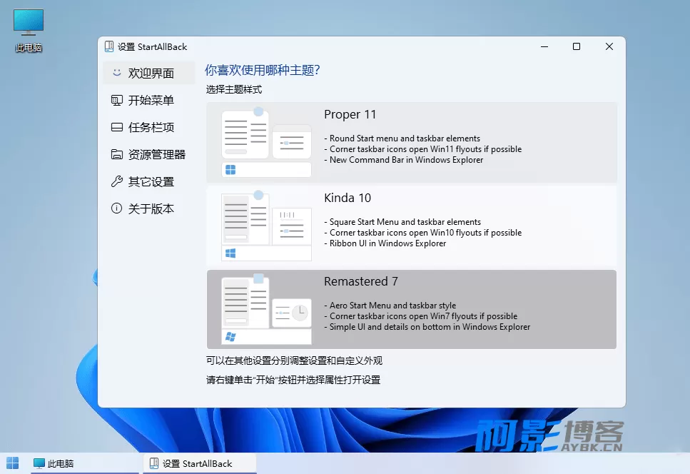Click the info icon beside 关于版本
This screenshot has height=474, width=690.
[x=116, y=208]
